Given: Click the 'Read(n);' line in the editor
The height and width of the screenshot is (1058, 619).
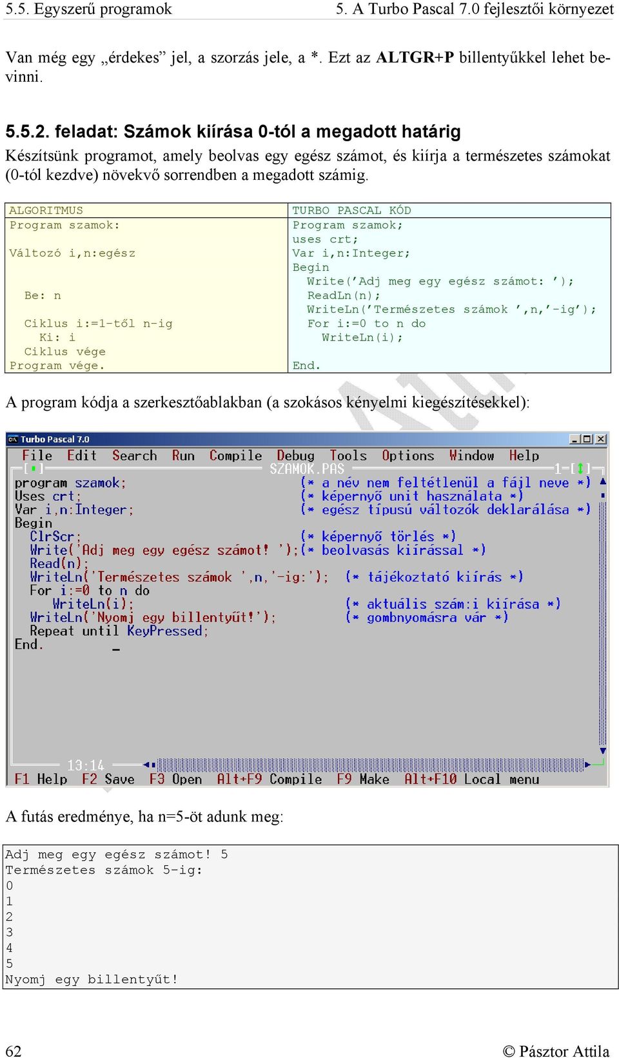Looking at the screenshot, I should point(59,563).
